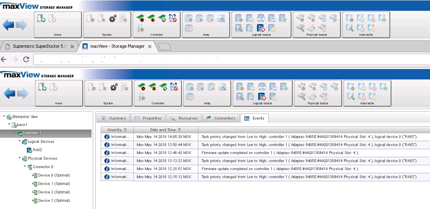Open the Resources tab
430x209 pixels.
click(x=184, y=118)
